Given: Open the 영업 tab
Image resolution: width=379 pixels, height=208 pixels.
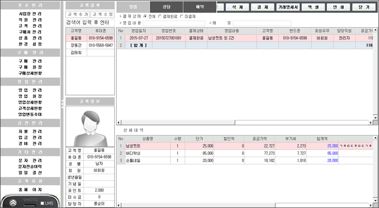Looking at the screenshot, I should click(x=133, y=8).
